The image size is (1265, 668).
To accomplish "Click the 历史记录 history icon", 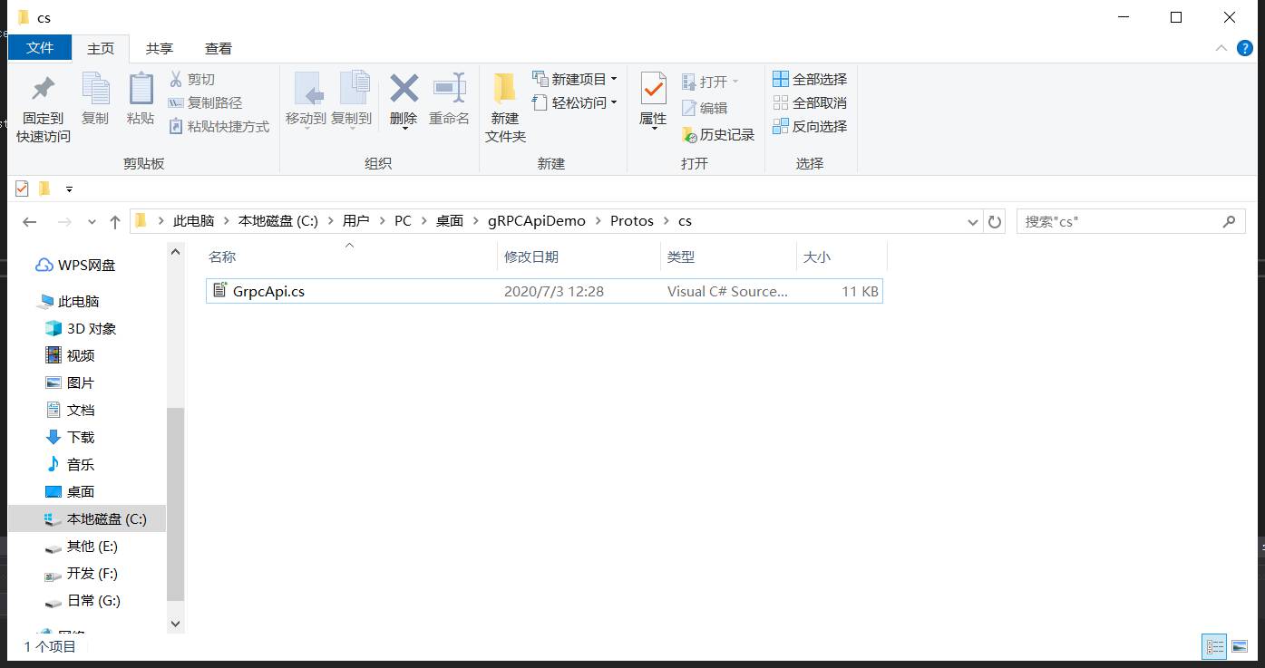I will point(689,135).
